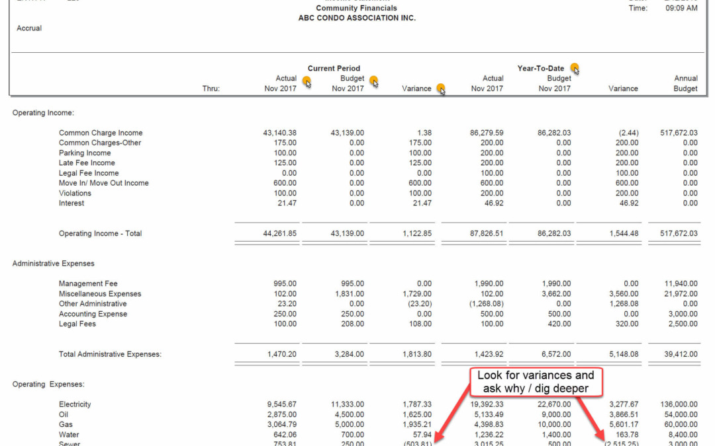Click orange marker next to Year-To-Date heading

click(x=575, y=68)
